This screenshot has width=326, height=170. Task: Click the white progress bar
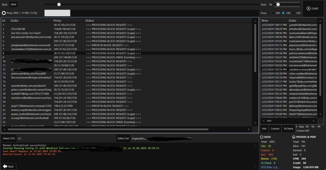click(57, 13)
